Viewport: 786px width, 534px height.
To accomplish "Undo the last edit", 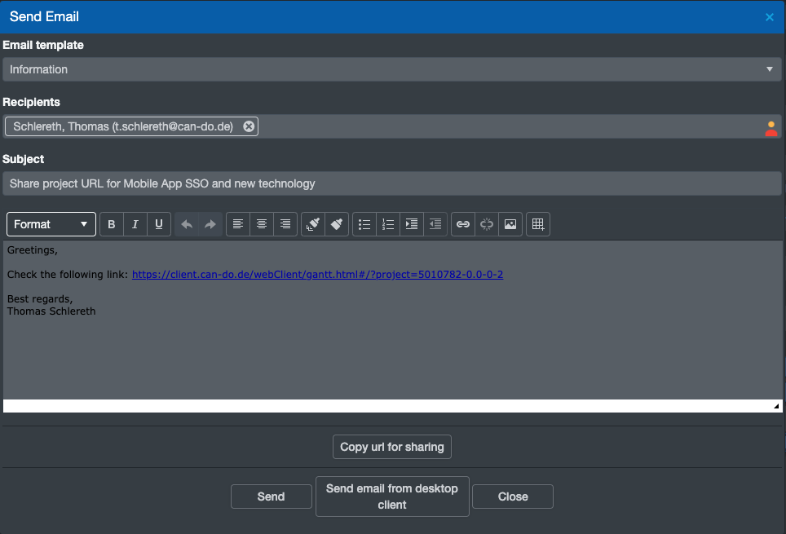I will click(187, 224).
